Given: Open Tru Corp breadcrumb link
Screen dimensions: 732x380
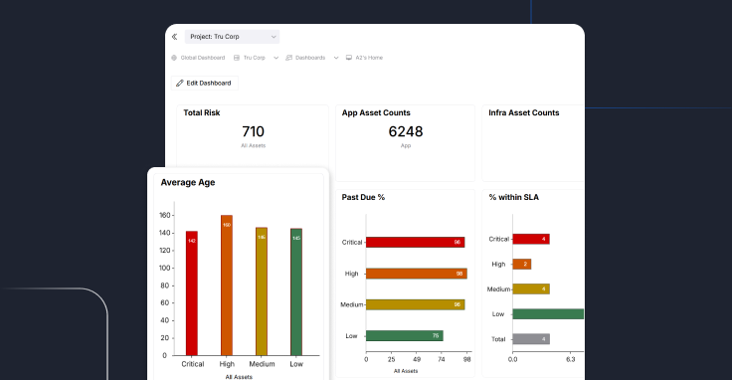Looking at the screenshot, I should (x=254, y=58).
